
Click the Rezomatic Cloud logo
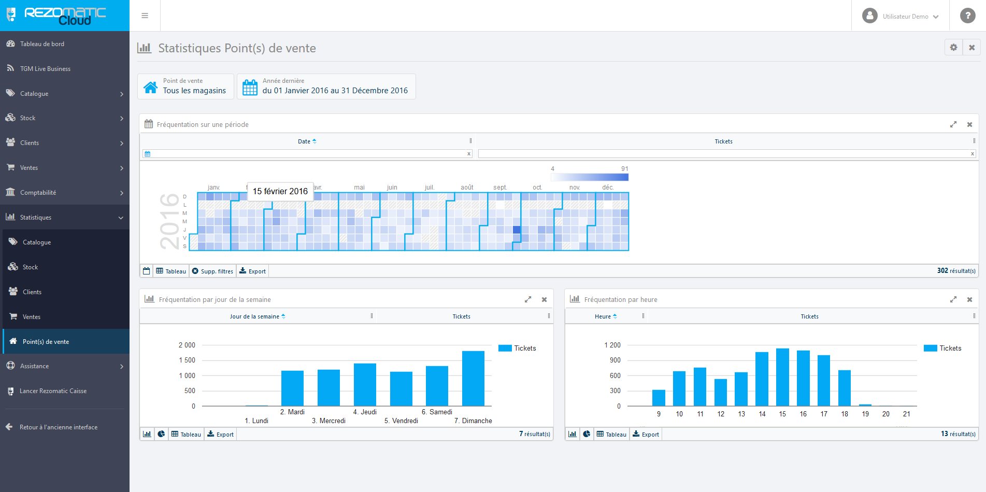(x=65, y=16)
